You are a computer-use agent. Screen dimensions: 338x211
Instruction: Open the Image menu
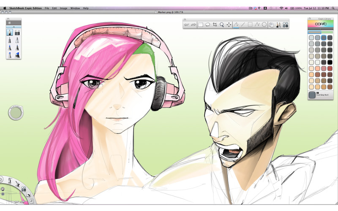click(63, 8)
